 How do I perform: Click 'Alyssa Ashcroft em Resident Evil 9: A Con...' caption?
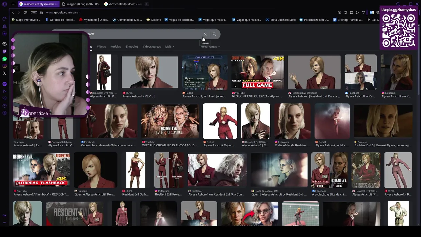pyautogui.click(x=216, y=195)
